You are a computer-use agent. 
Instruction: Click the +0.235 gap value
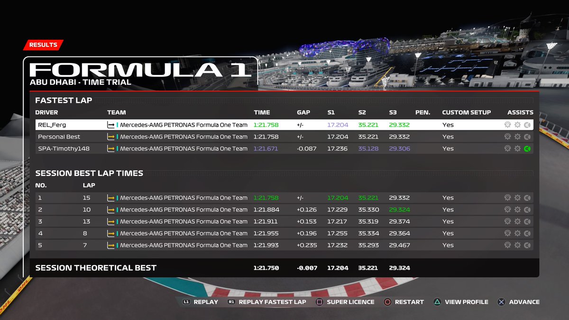(x=307, y=245)
